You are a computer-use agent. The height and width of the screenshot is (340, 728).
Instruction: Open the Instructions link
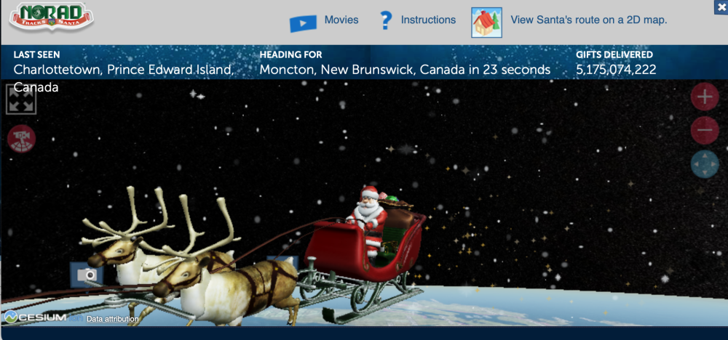click(428, 20)
